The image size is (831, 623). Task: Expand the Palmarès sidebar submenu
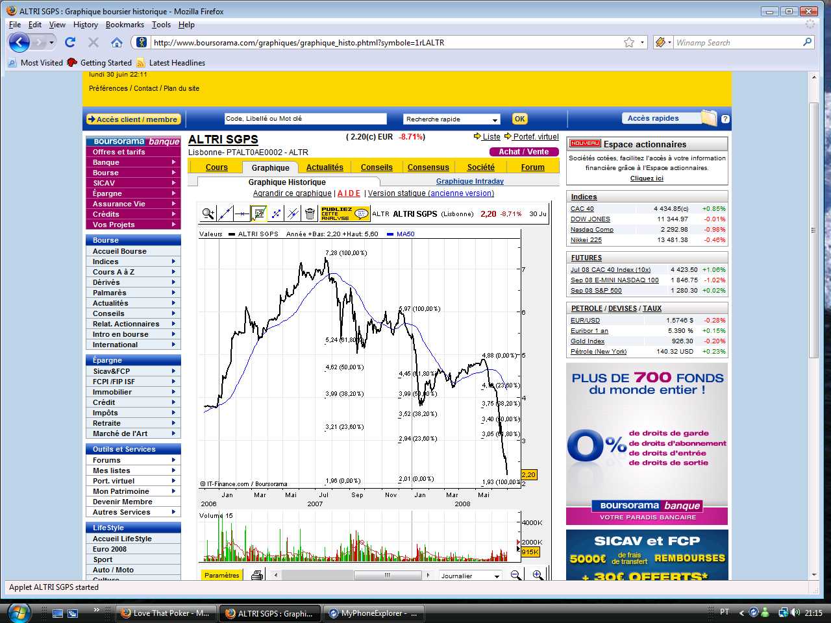pyautogui.click(x=173, y=293)
